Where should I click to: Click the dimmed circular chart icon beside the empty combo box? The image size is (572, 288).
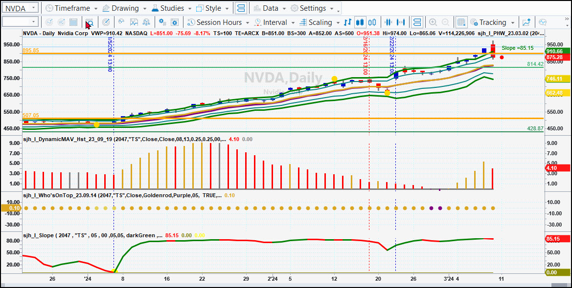[x=49, y=22]
